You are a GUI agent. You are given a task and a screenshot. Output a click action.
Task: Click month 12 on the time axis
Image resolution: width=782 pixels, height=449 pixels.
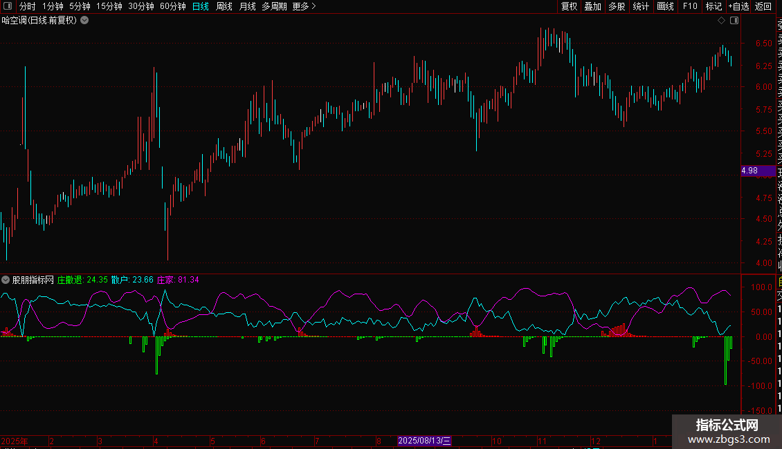point(595,441)
